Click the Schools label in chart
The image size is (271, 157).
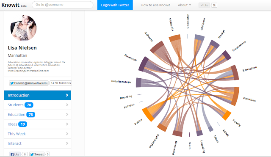click(149, 37)
